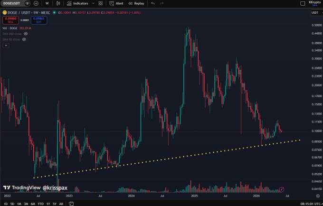Open the W timeframe interval selector
Image resolution: width=323 pixels, height=206 pixels.
pyautogui.click(x=47, y=3)
